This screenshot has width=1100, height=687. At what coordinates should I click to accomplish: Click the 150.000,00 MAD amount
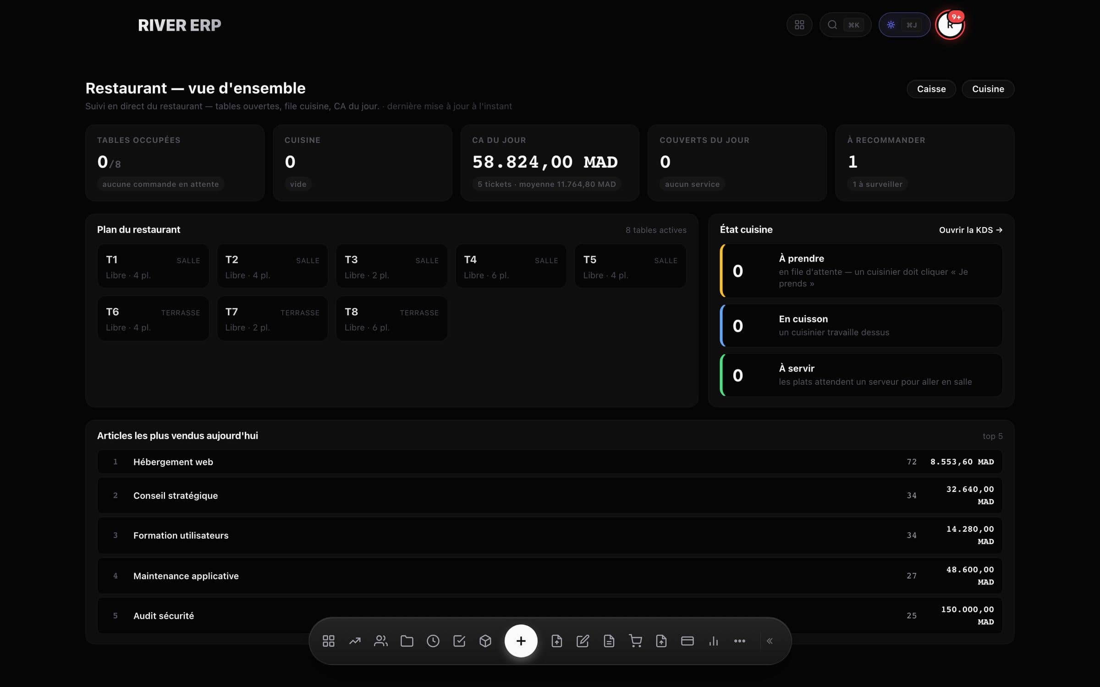pyautogui.click(x=968, y=616)
